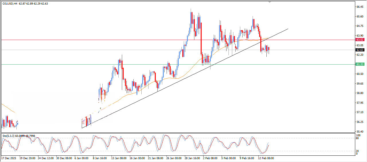Click the 28 Jan 16:00 time label
Viewport: 367px width, 162px height.
(x=192, y=158)
